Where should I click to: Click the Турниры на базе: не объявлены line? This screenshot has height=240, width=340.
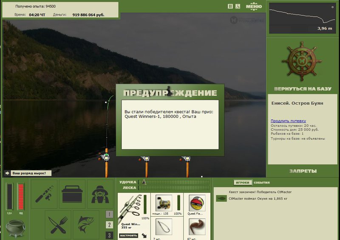[298, 138]
